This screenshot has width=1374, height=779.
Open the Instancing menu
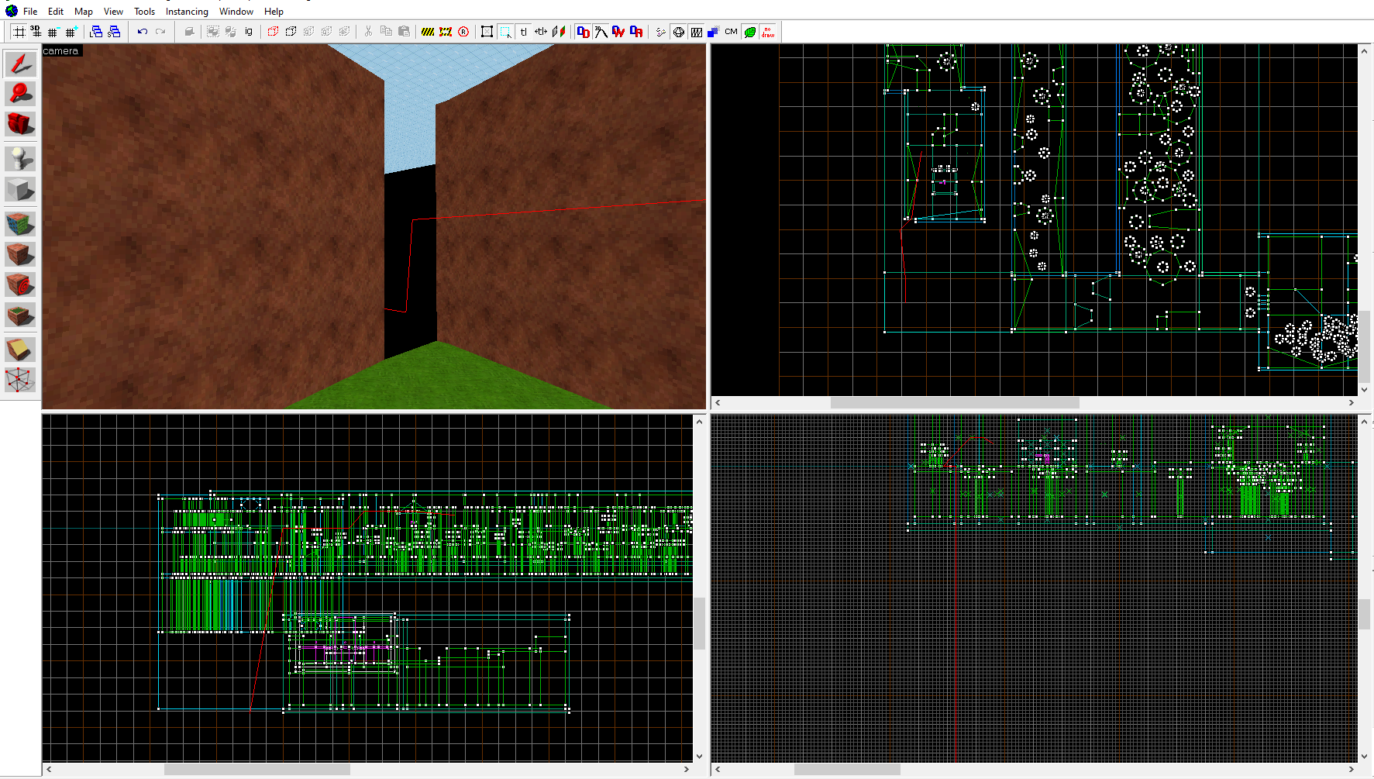point(187,12)
